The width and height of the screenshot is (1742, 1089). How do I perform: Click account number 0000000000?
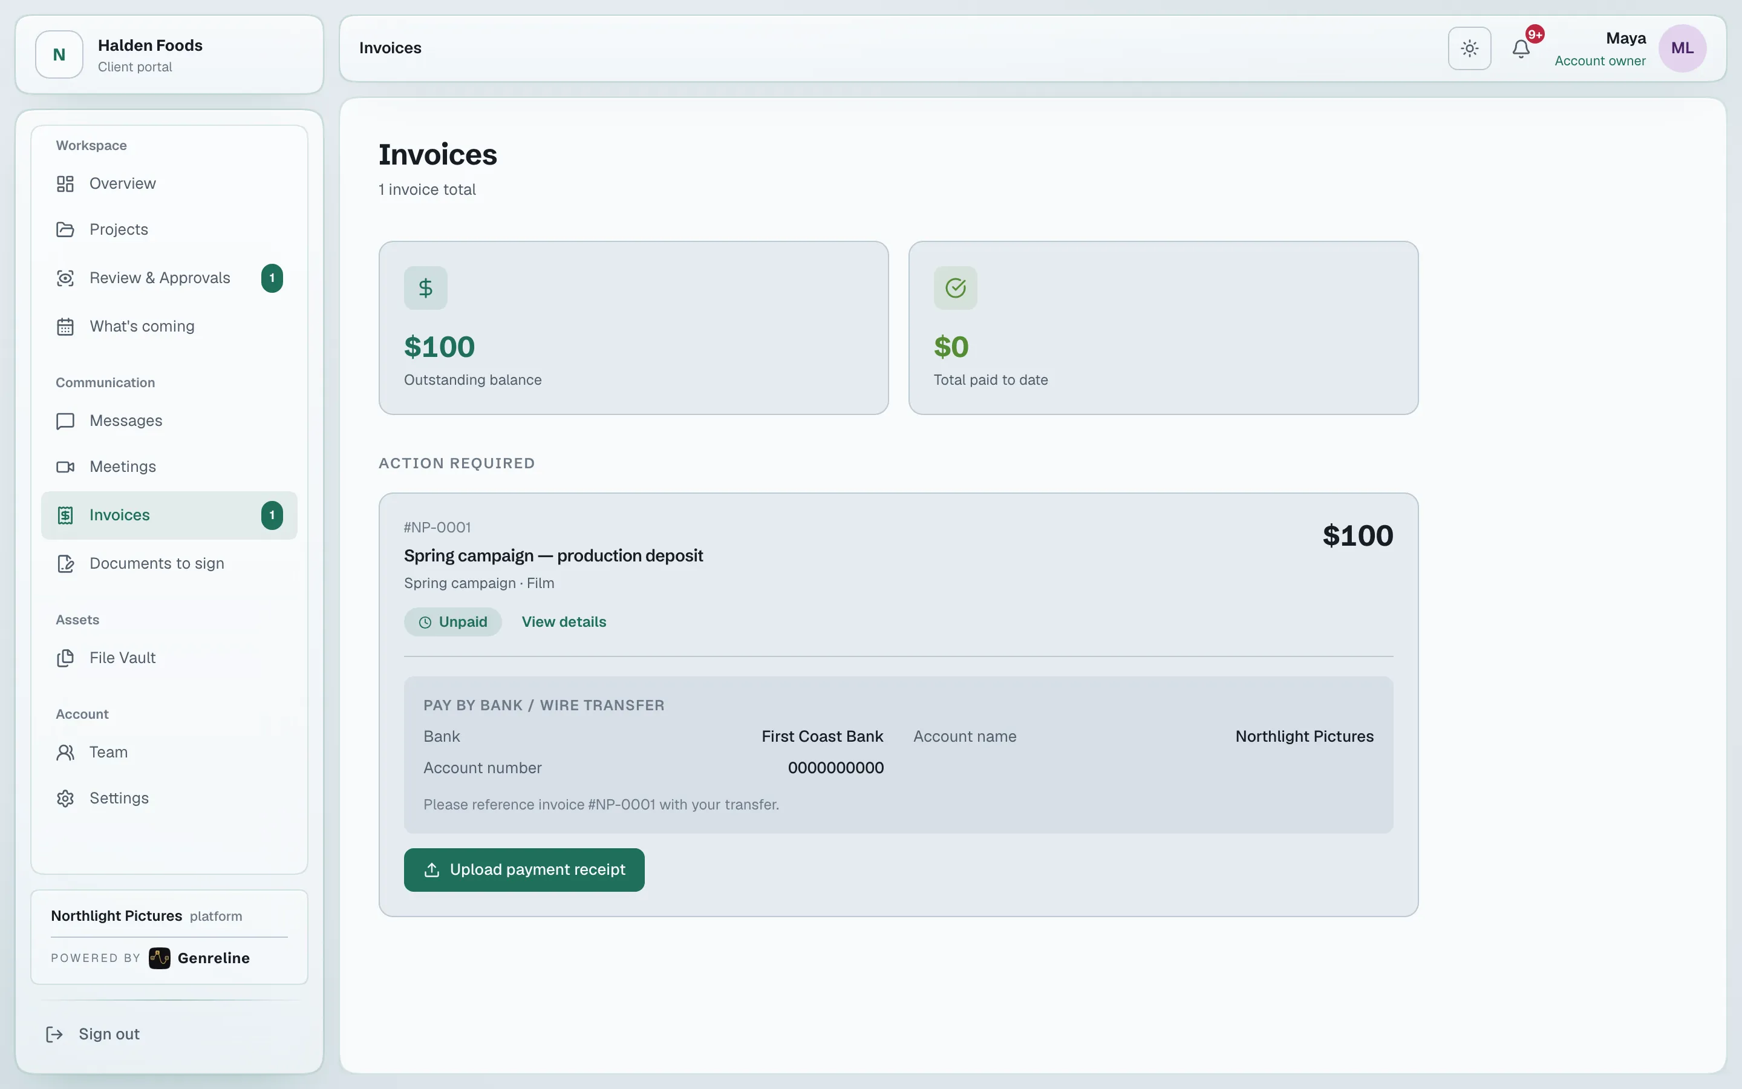(836, 768)
